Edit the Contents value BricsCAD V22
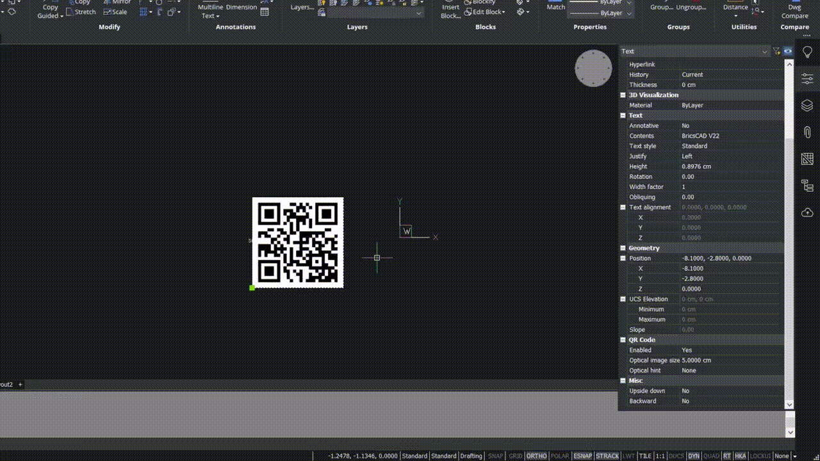Viewport: 820px width, 461px height. (x=732, y=136)
